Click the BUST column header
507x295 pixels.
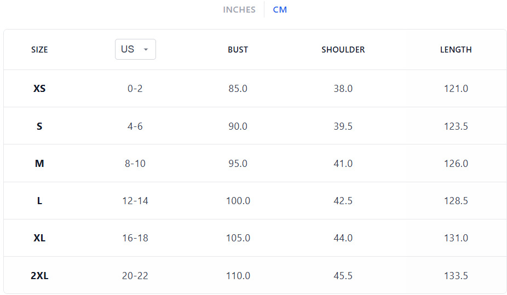(x=238, y=50)
